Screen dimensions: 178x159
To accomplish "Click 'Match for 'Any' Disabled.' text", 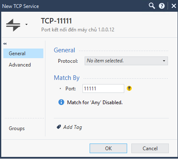I will (x=95, y=103).
